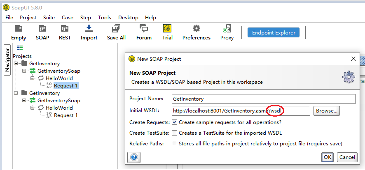Collapse the first GetInventorySoap interface node
This screenshot has height=170, width=365.
click(24, 71)
